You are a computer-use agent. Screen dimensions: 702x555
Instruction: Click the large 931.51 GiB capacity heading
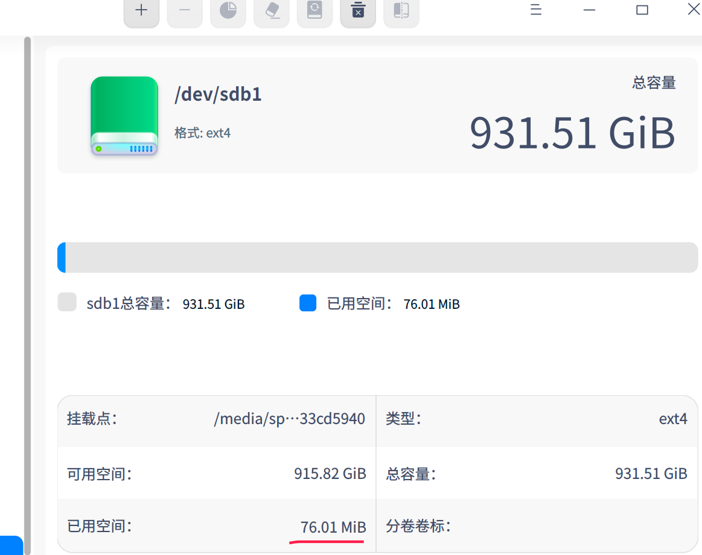(572, 133)
